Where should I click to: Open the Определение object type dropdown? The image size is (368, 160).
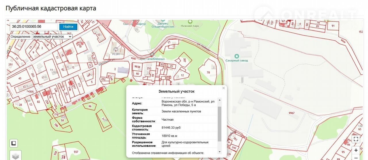coord(52,37)
